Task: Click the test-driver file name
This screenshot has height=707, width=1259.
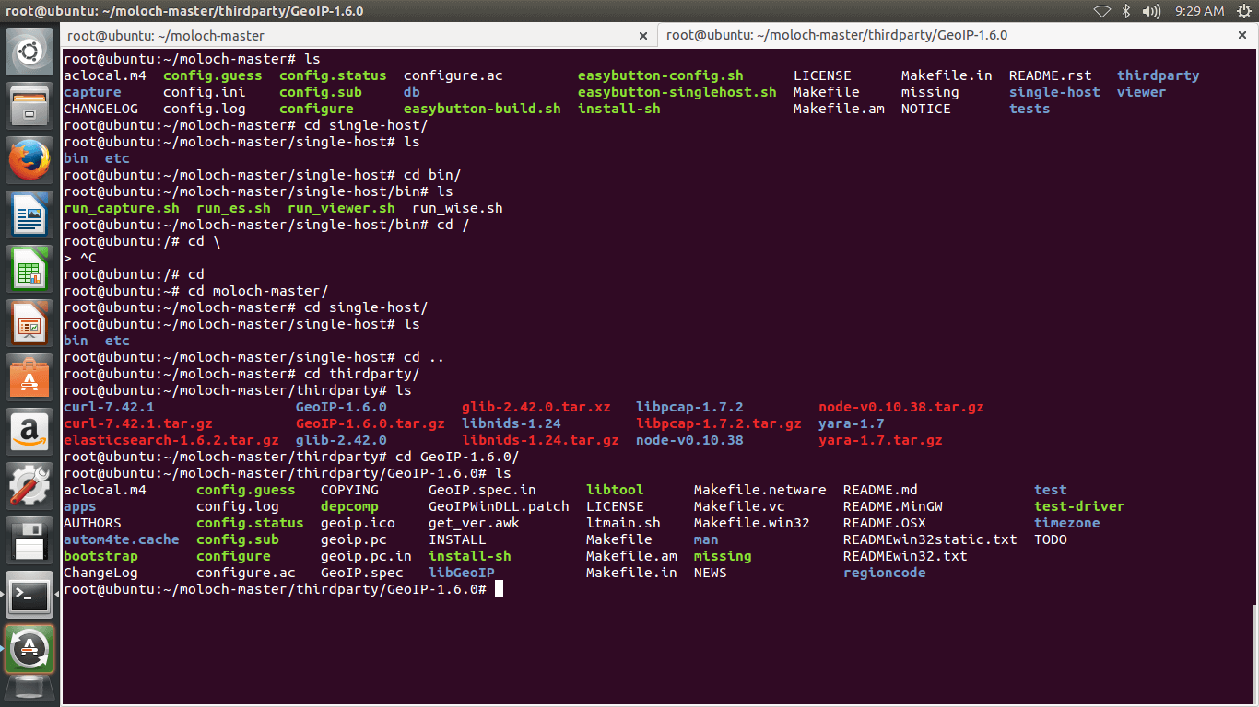Action: click(x=1079, y=506)
